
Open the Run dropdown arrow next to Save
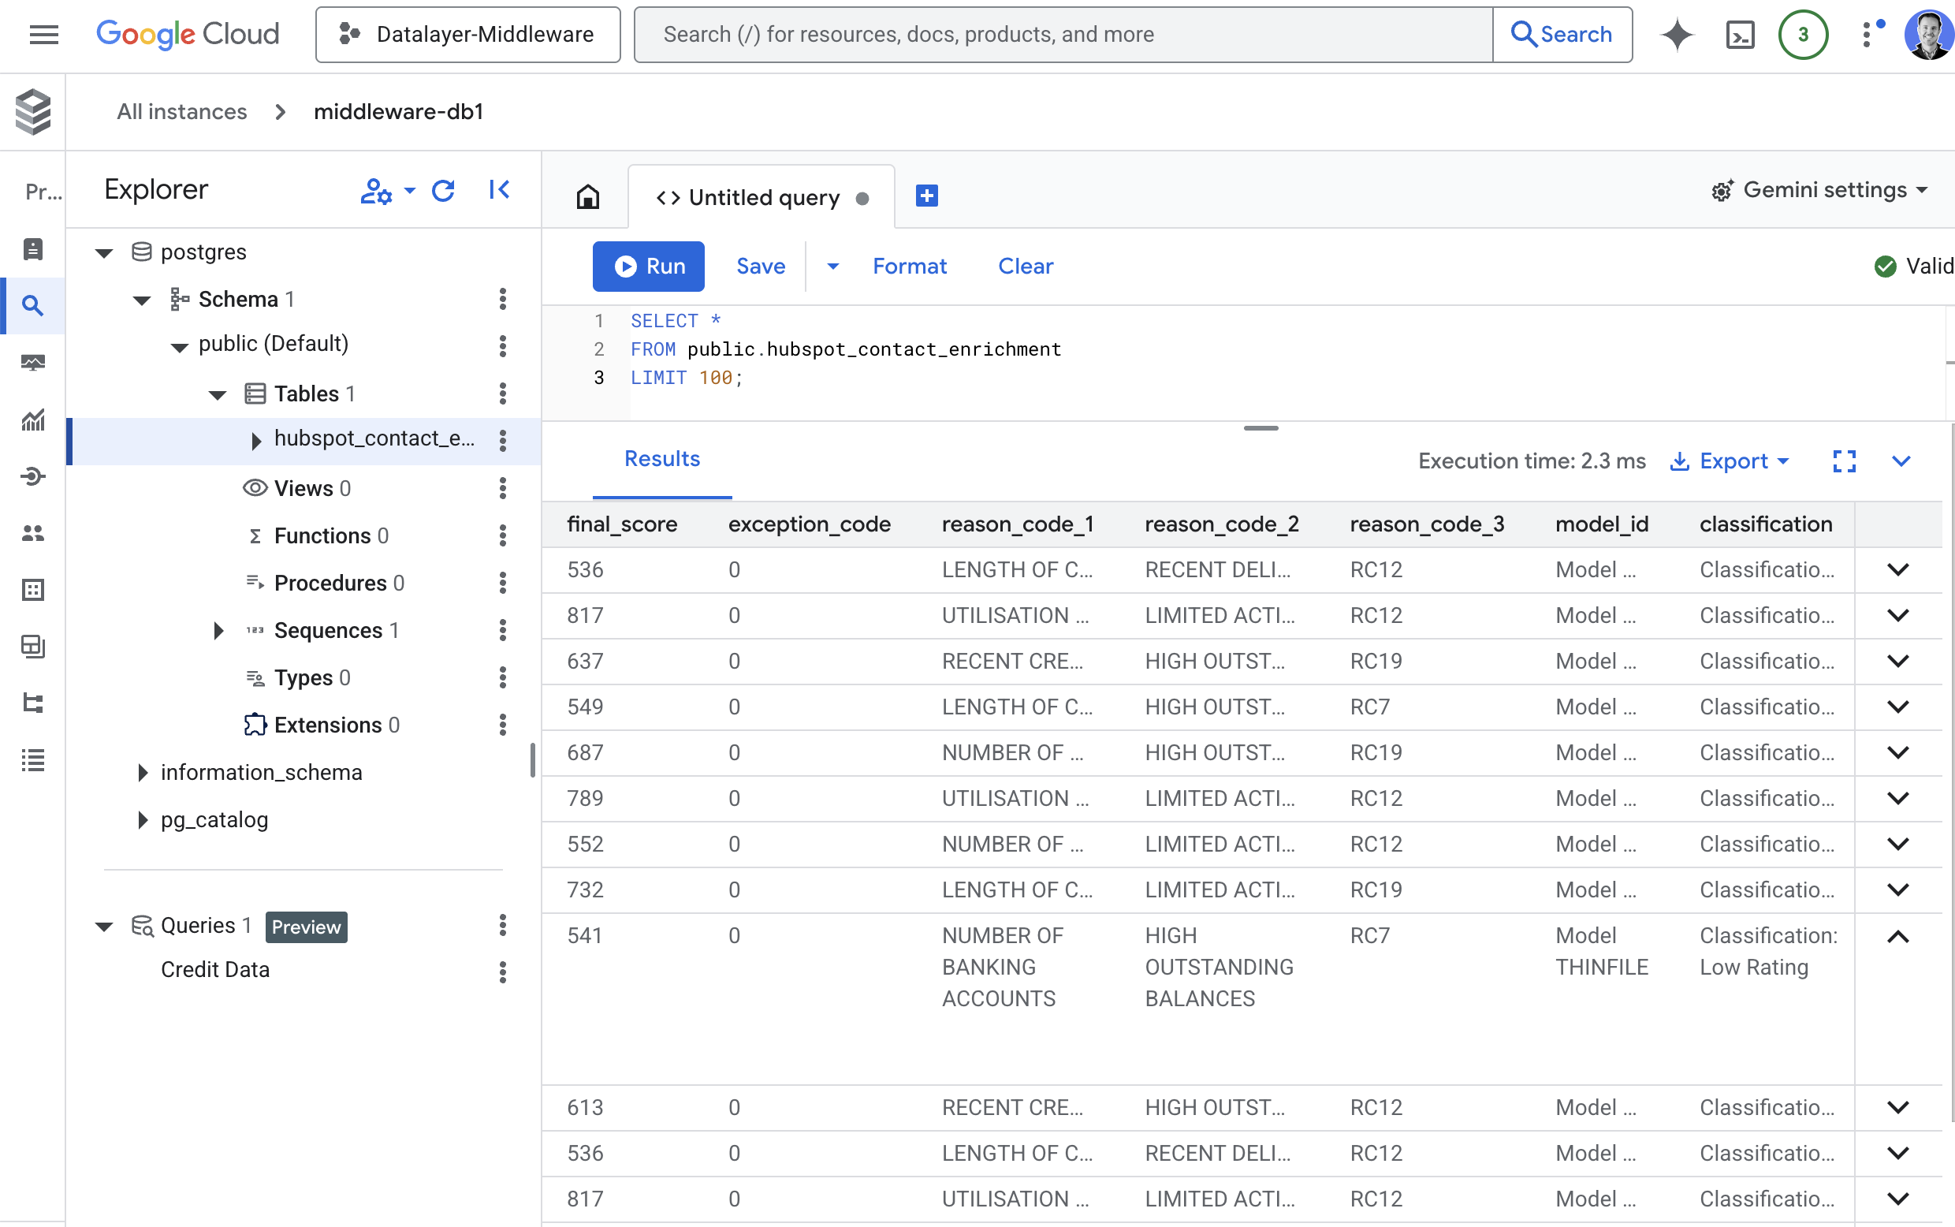[x=832, y=267]
